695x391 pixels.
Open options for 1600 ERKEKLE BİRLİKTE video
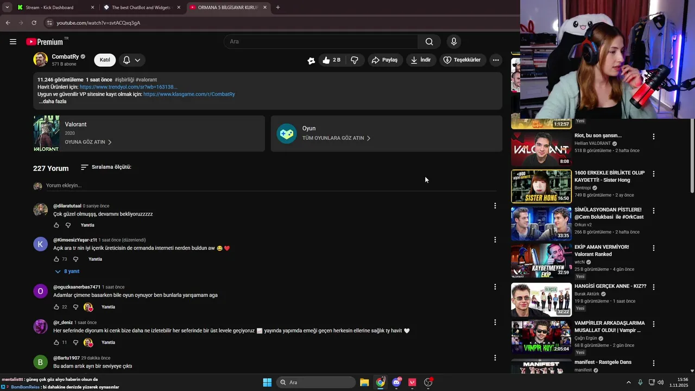tap(654, 174)
